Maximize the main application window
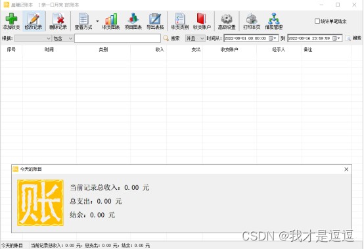364x249 pixels. [338, 5]
